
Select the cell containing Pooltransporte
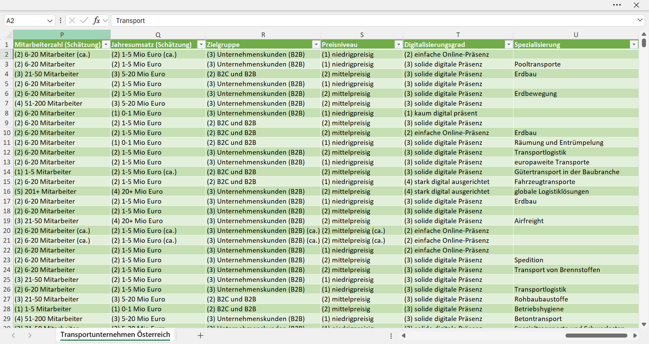pos(576,64)
